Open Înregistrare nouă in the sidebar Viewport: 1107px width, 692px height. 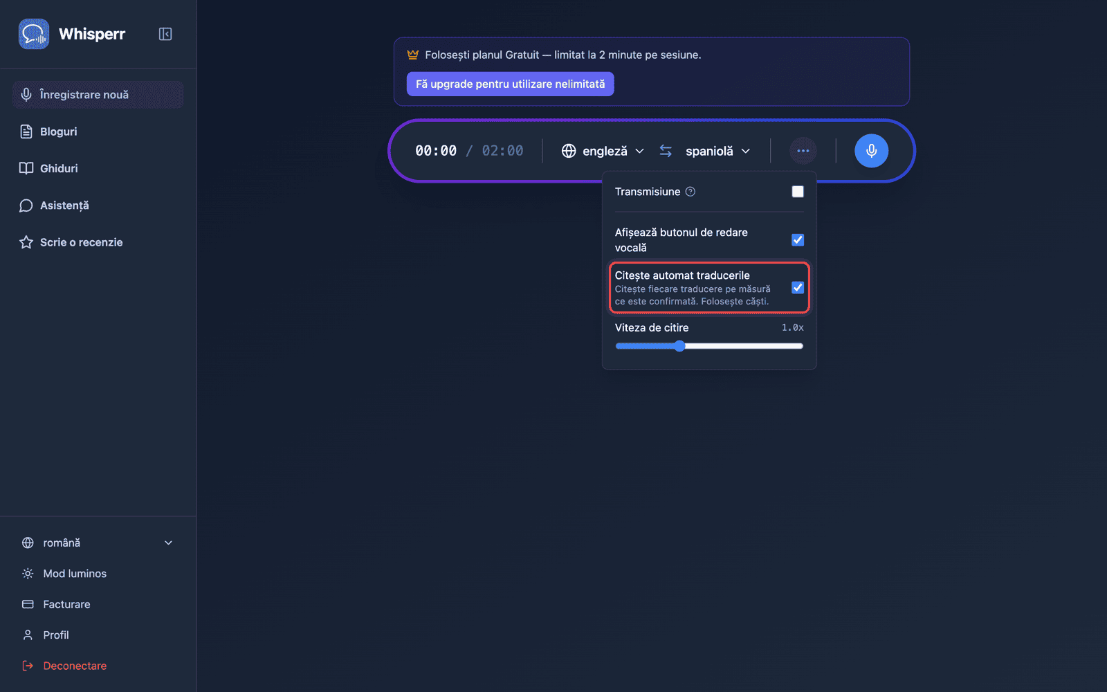pos(98,95)
